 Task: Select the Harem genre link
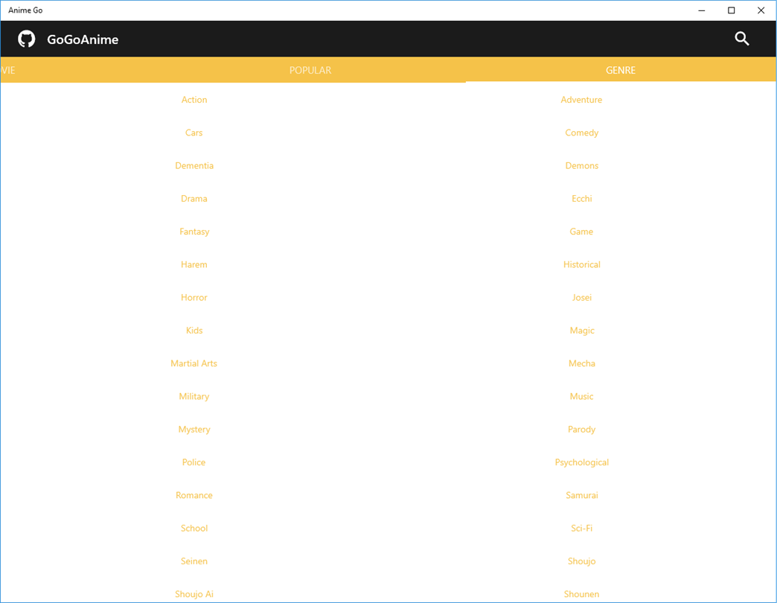[194, 264]
